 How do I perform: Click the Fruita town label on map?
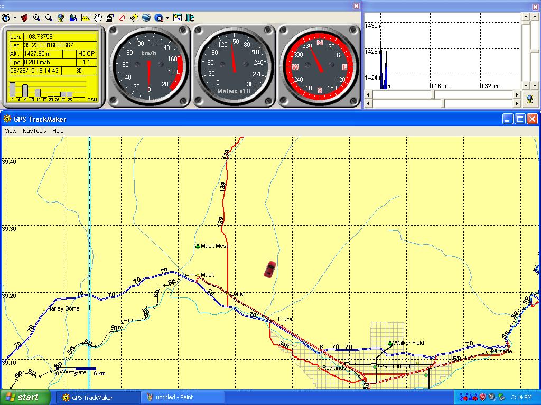click(x=285, y=319)
